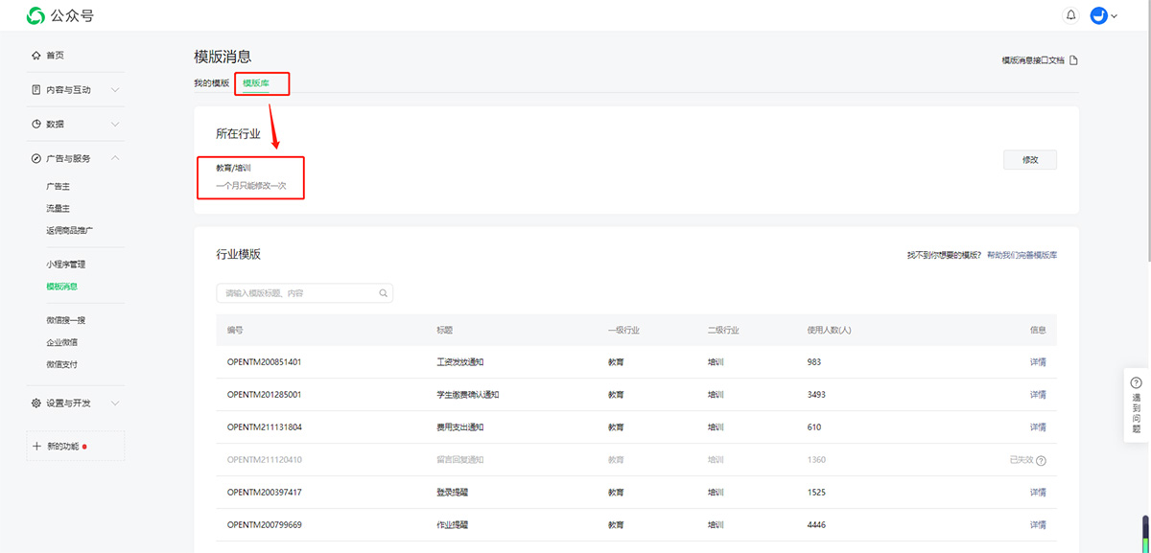Screen dimensions: 1151x553
Task: Open the 遇到问题 help widget
Action: pyautogui.click(x=1136, y=404)
